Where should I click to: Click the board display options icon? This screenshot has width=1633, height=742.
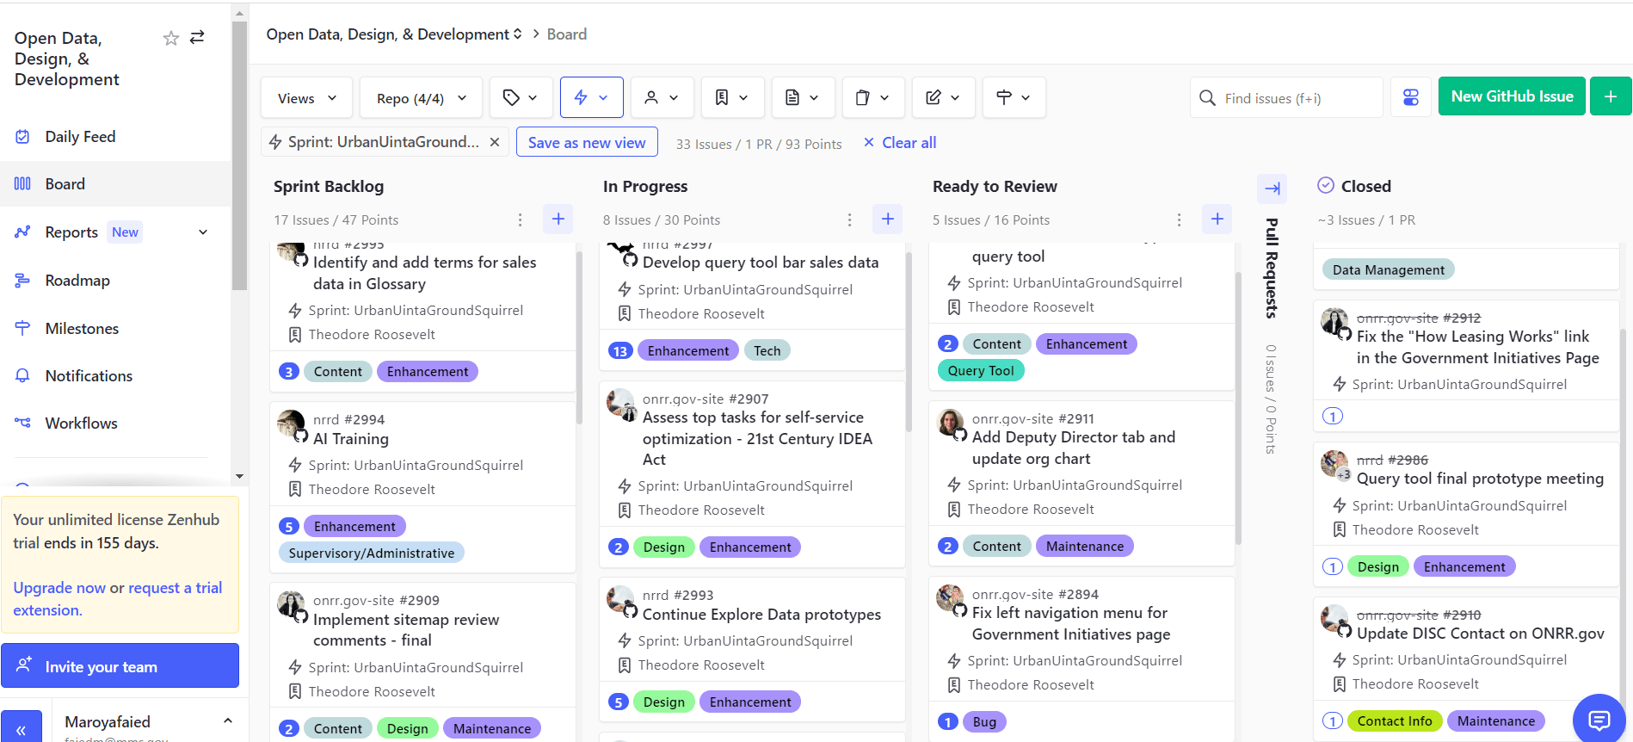click(1410, 97)
